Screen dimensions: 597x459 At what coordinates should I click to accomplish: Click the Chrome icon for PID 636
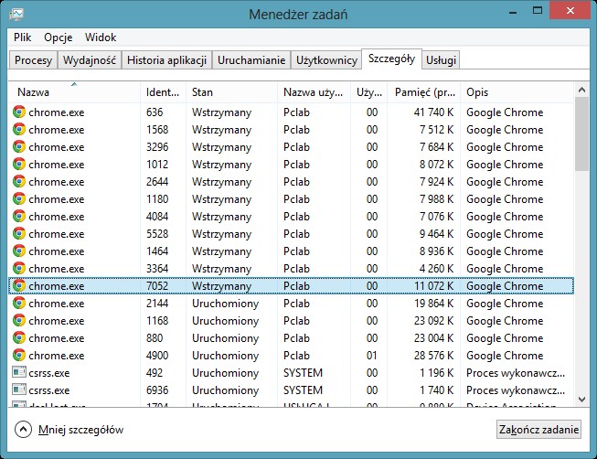[x=19, y=112]
